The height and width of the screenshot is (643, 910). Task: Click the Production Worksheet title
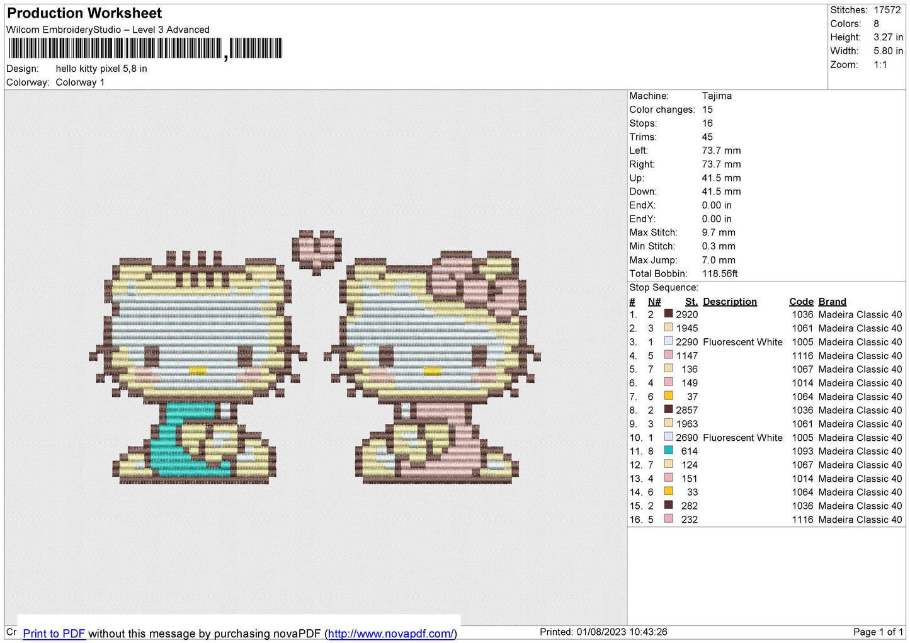point(84,13)
